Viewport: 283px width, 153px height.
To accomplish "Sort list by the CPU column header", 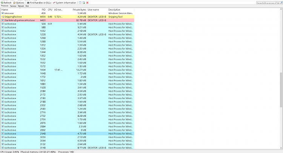I will [x=50, y=9].
